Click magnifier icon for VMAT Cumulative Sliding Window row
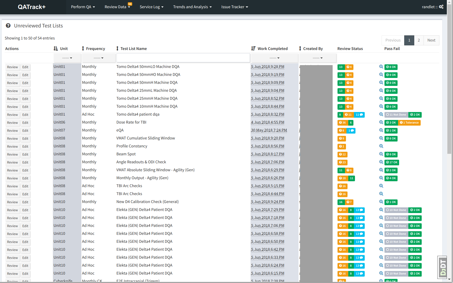Screen dimensions: 453x283 [x=381, y=138]
